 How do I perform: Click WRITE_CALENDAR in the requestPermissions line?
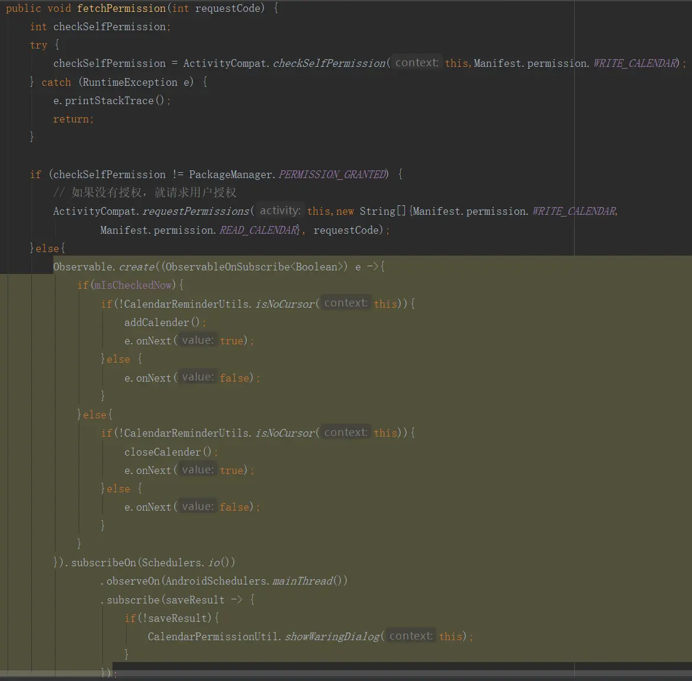pos(574,212)
